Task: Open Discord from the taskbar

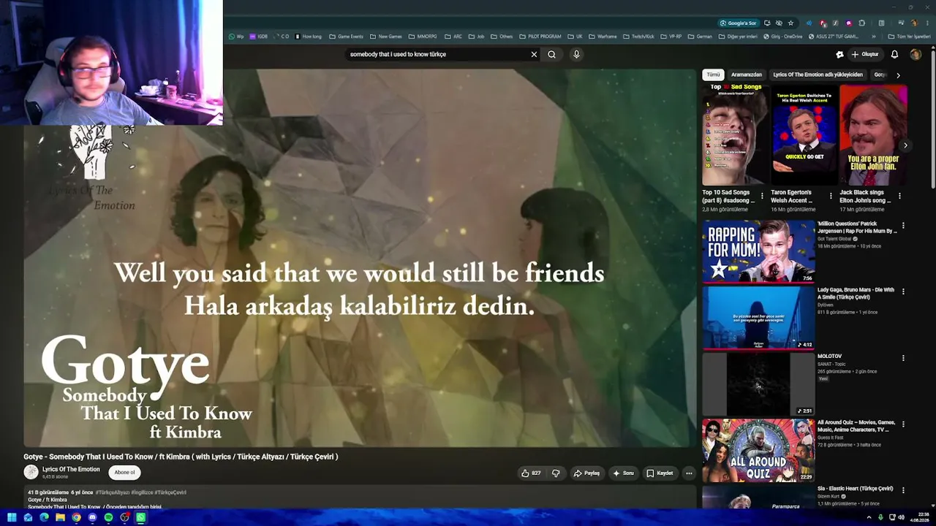Action: coord(92,517)
